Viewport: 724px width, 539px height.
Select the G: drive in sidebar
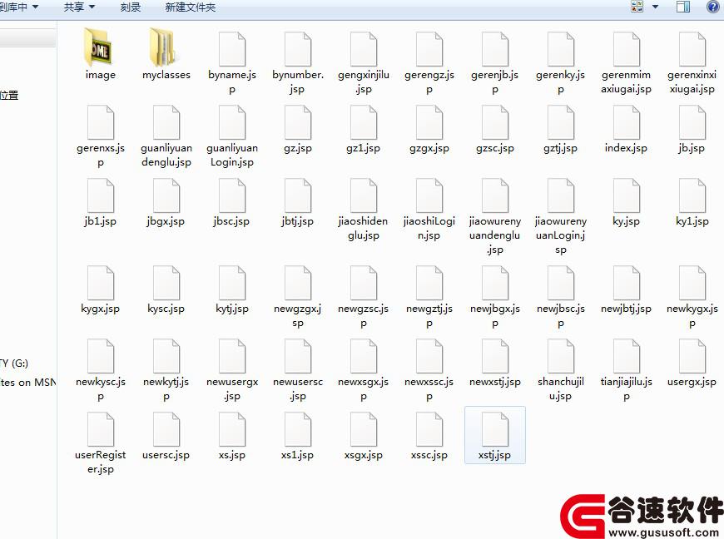(x=14, y=363)
